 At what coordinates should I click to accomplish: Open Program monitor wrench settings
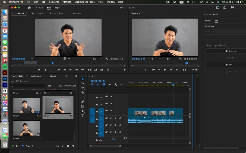pos(180,59)
